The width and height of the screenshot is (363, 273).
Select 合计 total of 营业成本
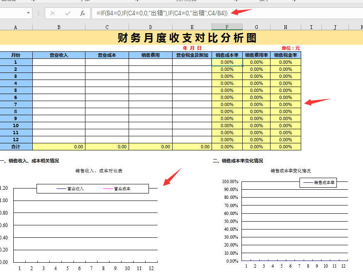point(107,147)
